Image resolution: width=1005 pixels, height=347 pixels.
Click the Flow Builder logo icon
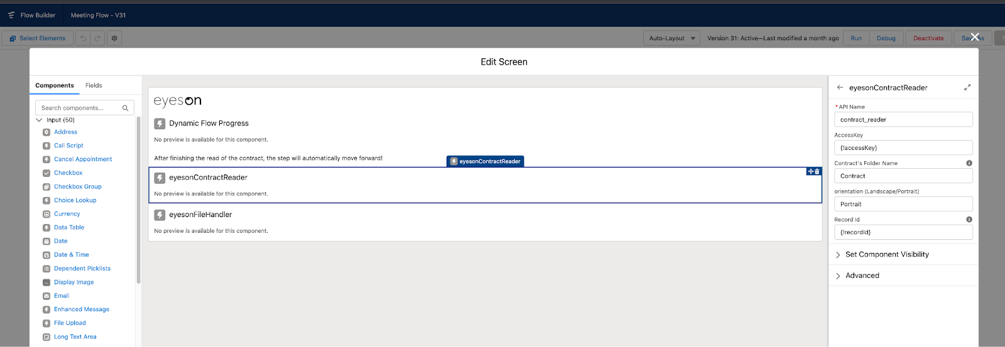11,15
